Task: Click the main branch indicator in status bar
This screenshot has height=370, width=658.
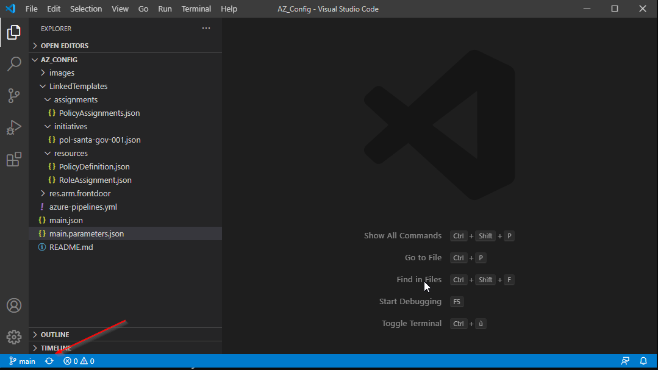Action: click(x=22, y=361)
